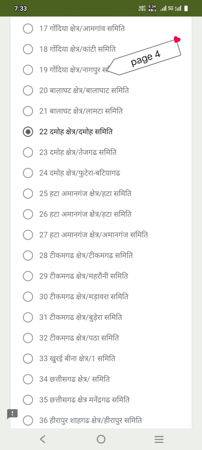Tap the 5G signal indicator
This screenshot has height=450, width=202.
pyautogui.click(x=171, y=8)
